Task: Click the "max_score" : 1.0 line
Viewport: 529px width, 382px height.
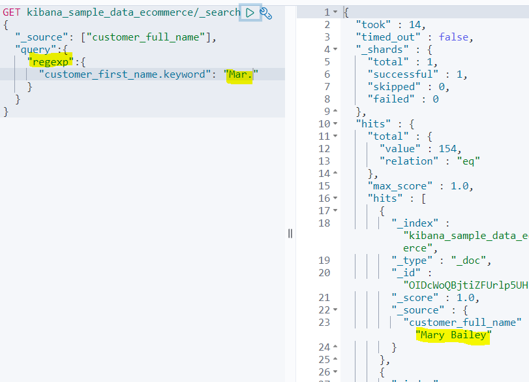Action: point(421,186)
